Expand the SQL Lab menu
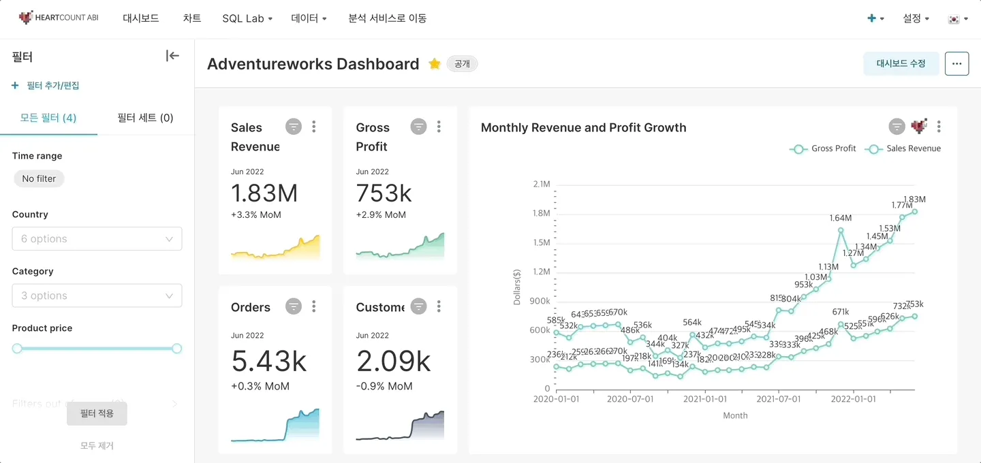This screenshot has width=981, height=463. point(247,19)
